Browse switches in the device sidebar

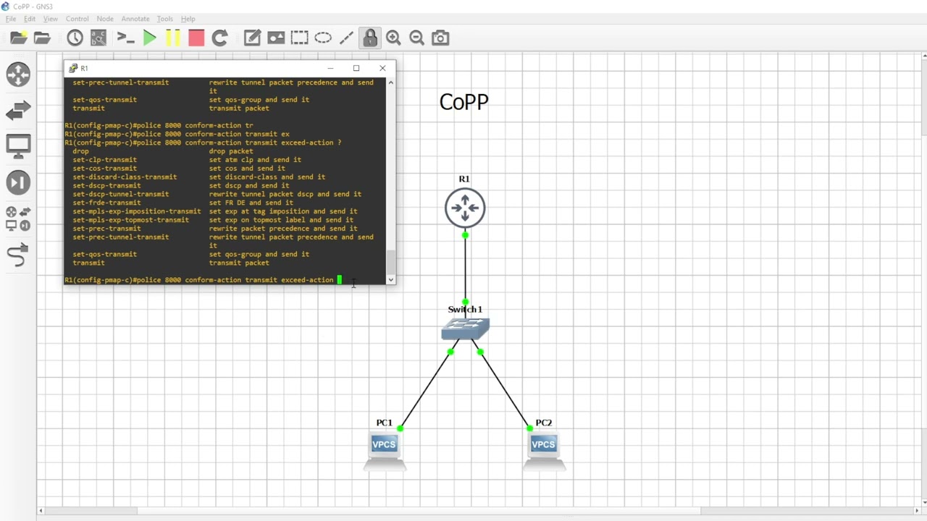(18, 111)
